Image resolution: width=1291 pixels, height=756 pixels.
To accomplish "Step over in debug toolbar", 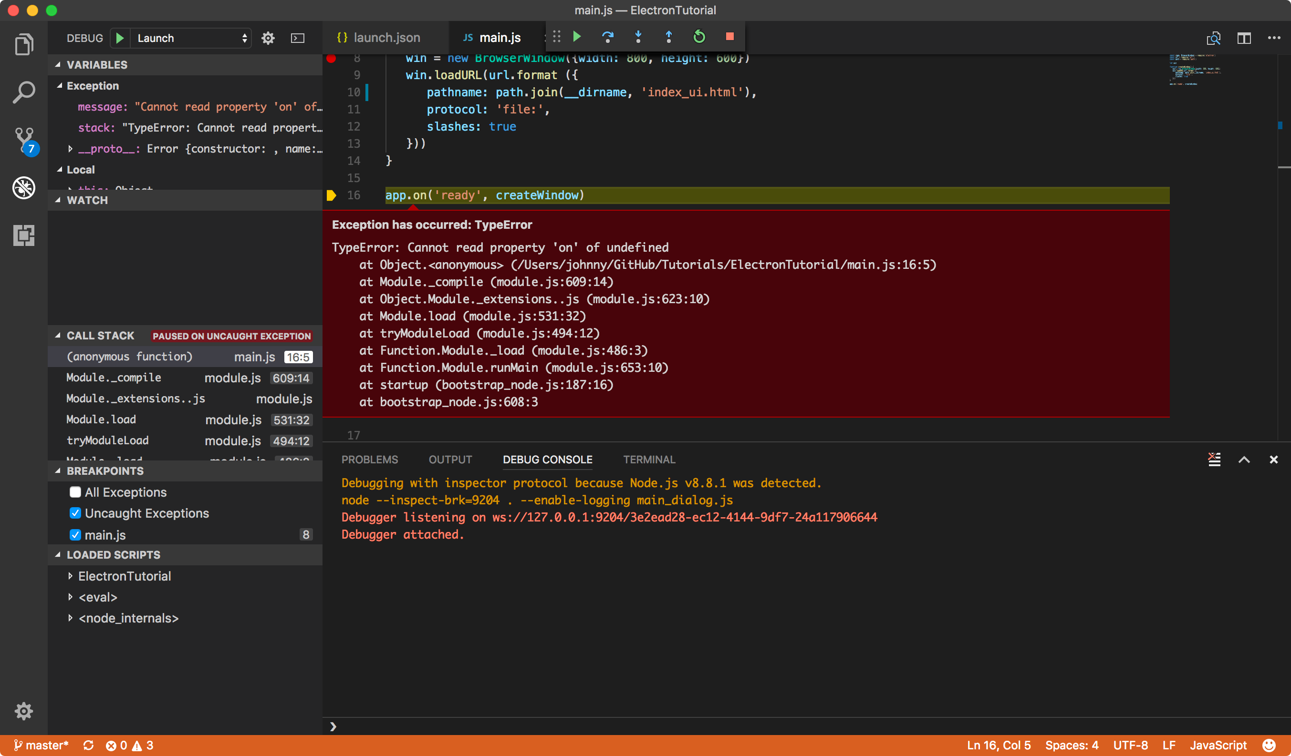I will [x=608, y=36].
